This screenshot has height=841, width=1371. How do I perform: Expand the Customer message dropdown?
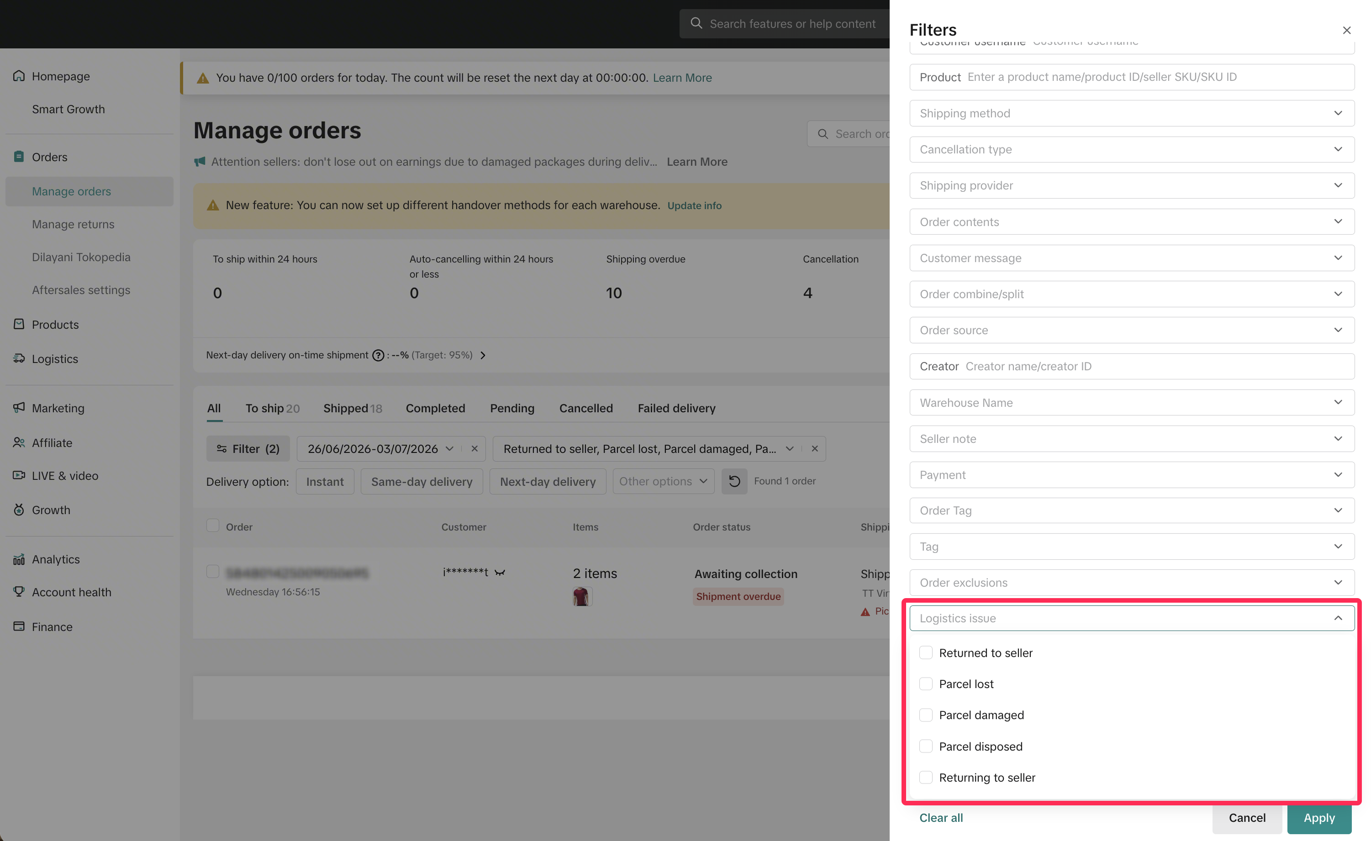pos(1132,258)
